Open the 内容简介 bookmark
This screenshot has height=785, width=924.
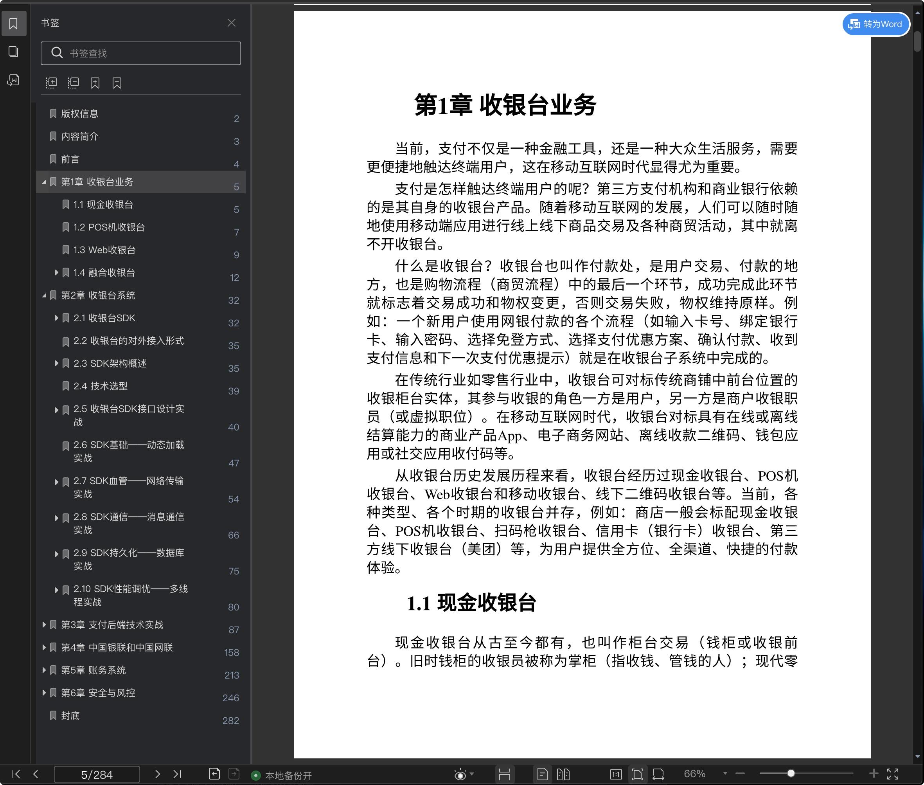140,137
